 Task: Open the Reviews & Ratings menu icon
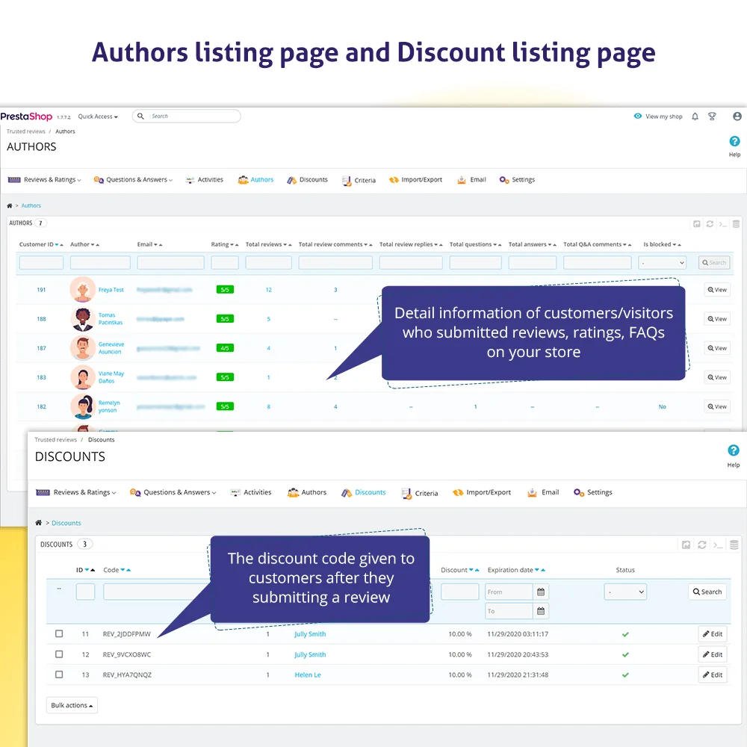point(13,179)
